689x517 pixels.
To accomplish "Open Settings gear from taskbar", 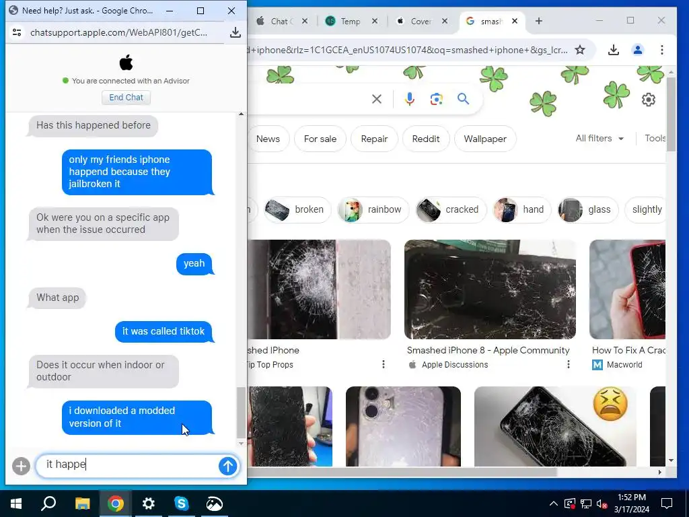I will (149, 504).
